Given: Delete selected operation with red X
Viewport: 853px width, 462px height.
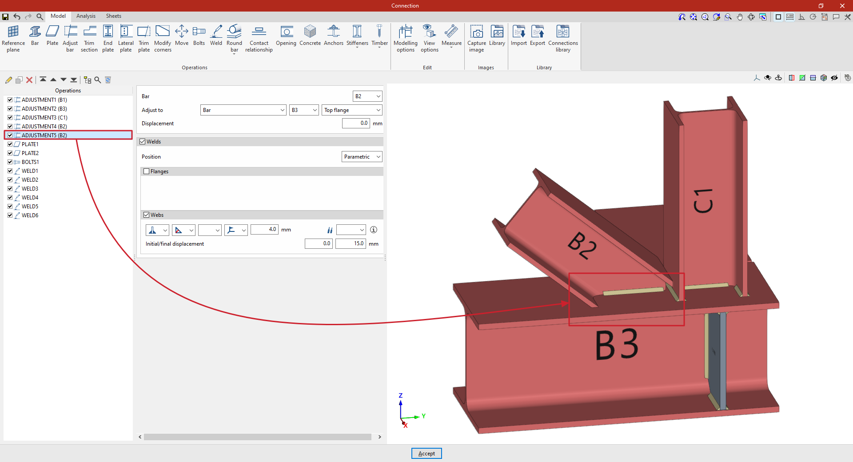Looking at the screenshot, I should (29, 80).
